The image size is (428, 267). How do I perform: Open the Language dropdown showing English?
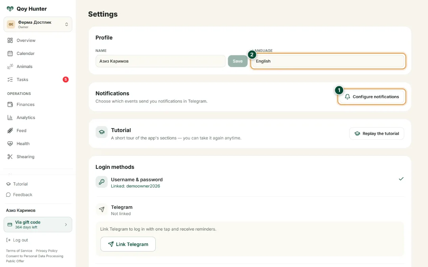(x=328, y=61)
